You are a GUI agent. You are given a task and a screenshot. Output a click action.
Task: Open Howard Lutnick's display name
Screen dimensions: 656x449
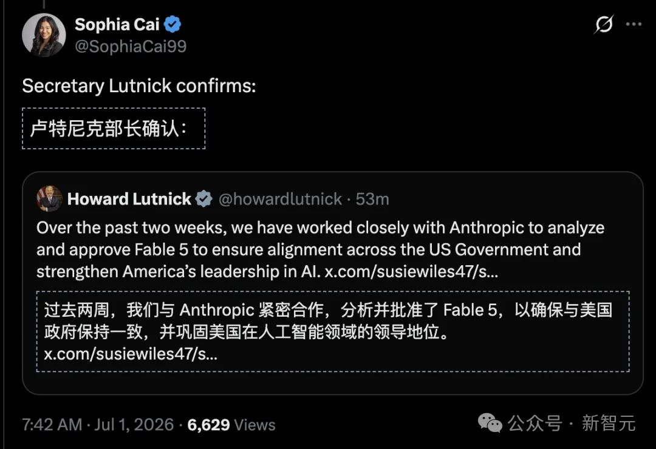[x=129, y=198]
